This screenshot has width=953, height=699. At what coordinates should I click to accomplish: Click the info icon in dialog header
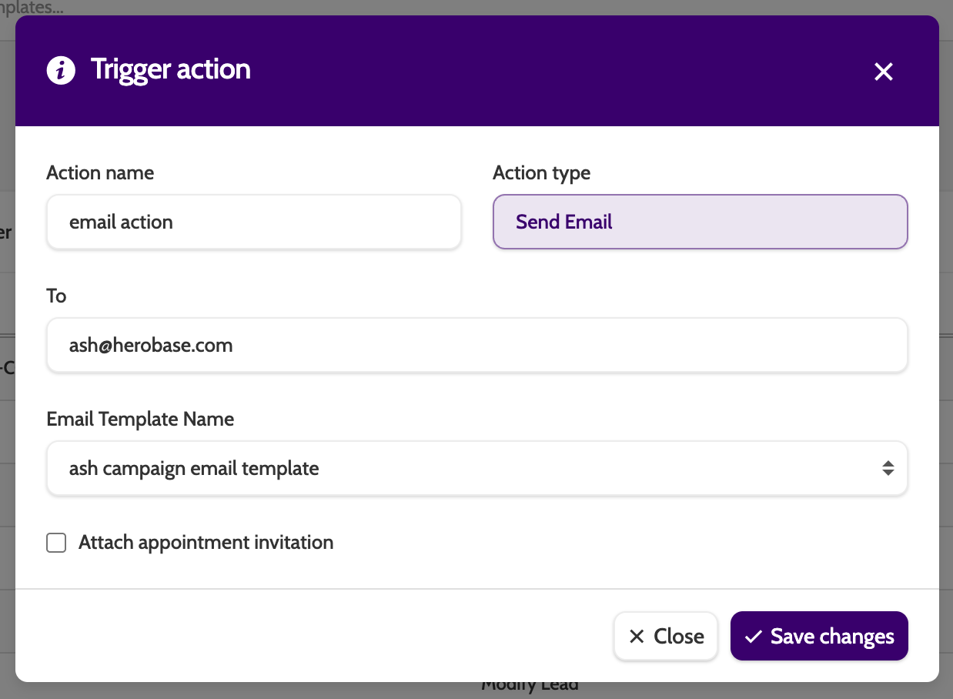tap(61, 71)
